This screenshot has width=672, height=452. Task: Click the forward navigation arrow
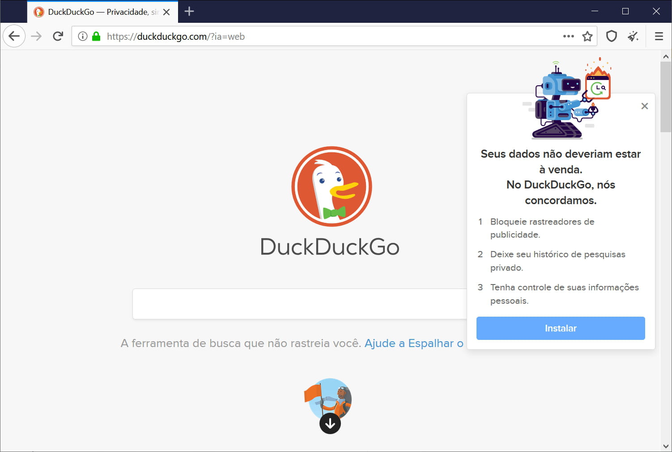[36, 36]
